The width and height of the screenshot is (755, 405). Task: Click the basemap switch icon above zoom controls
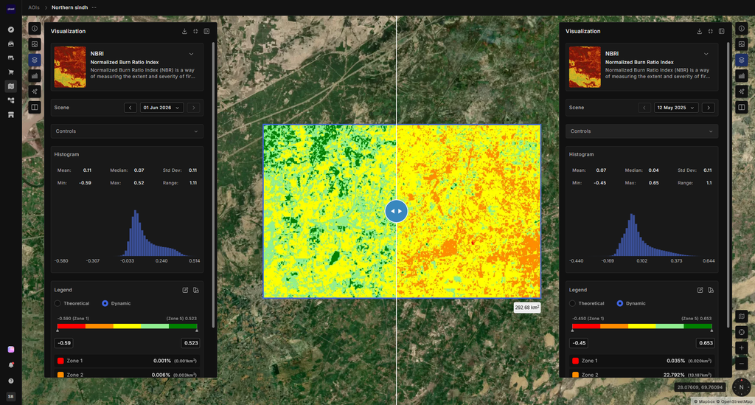click(x=742, y=316)
